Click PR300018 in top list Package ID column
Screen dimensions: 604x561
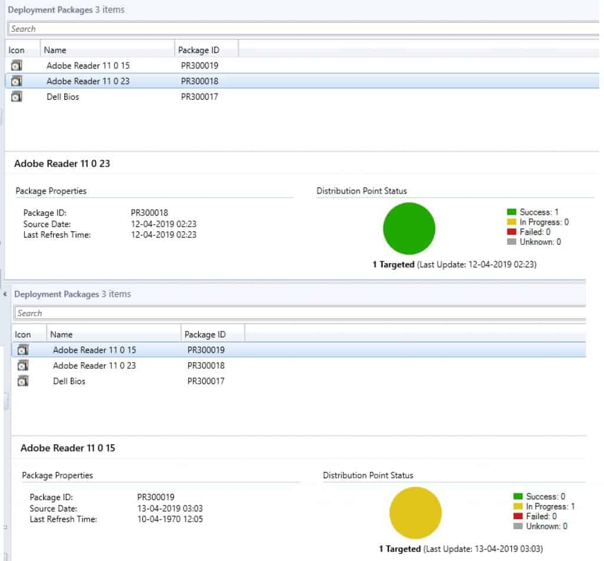(x=199, y=81)
